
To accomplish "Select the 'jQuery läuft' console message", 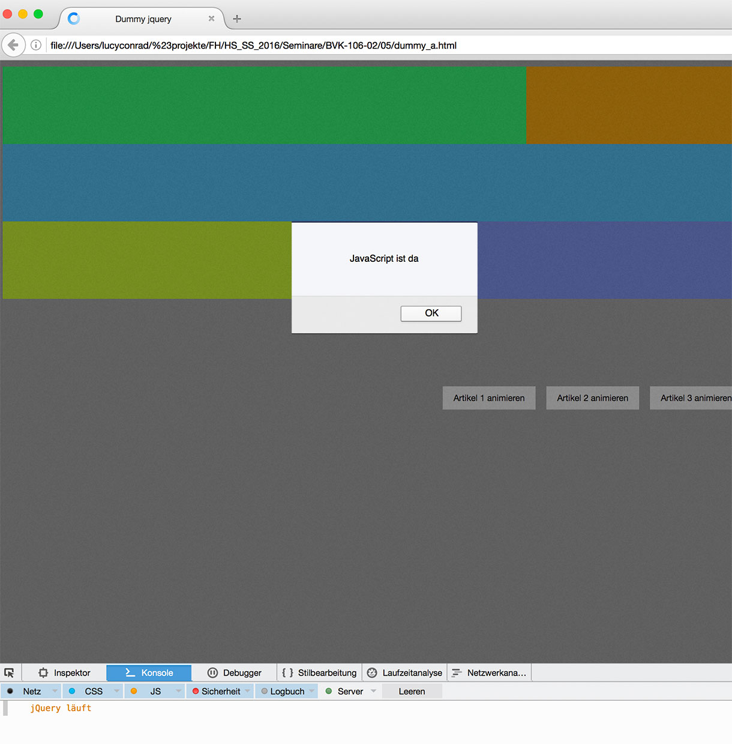I will (61, 708).
